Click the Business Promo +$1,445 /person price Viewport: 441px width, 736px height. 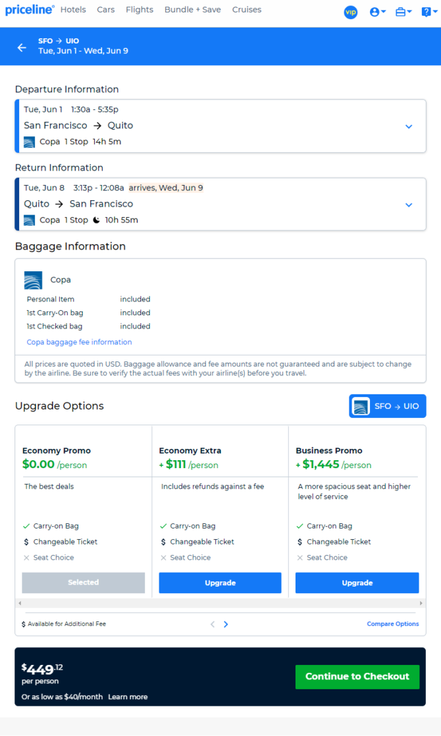point(334,464)
